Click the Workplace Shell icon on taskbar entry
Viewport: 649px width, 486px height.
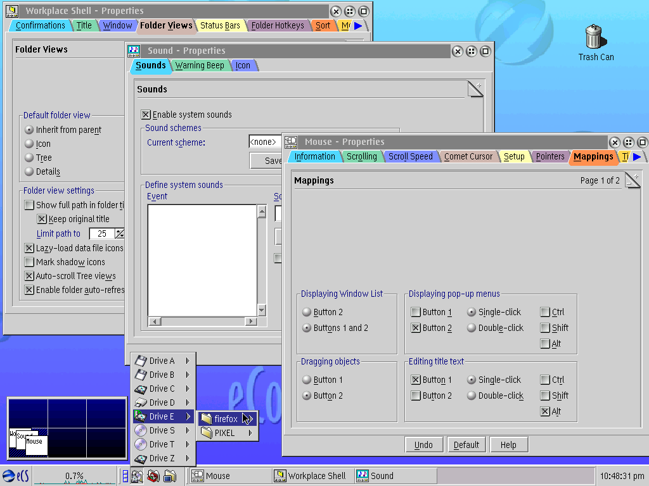[x=280, y=476]
